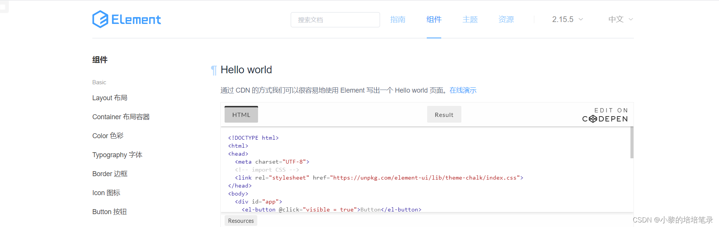Switch to the Result tab in CodePen embed
This screenshot has width=719, height=227.
point(444,114)
